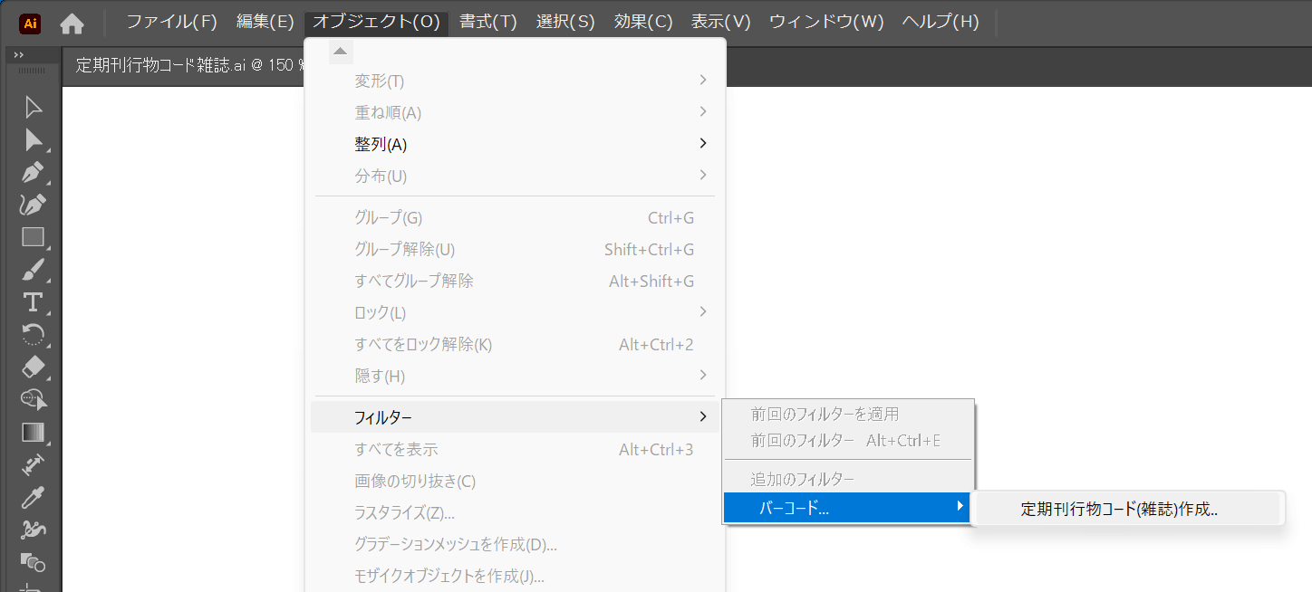Select the Selection arrow tool
The height and width of the screenshot is (592, 1312).
tap(33, 108)
